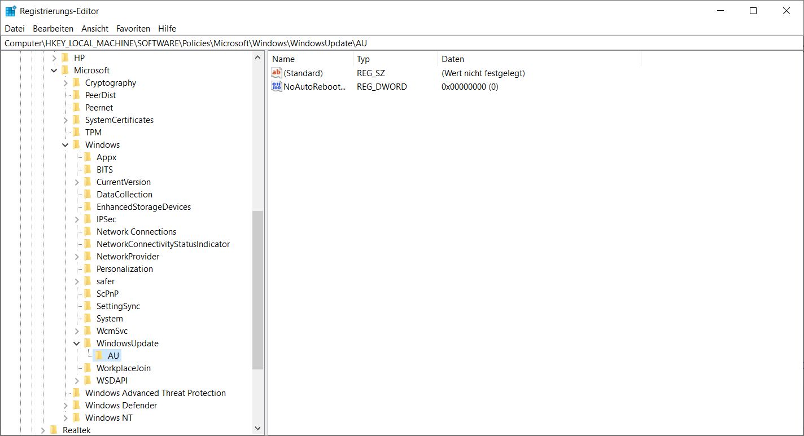The height and width of the screenshot is (436, 804).
Task: Select the WorkplaceJoin key
Action: click(124, 368)
